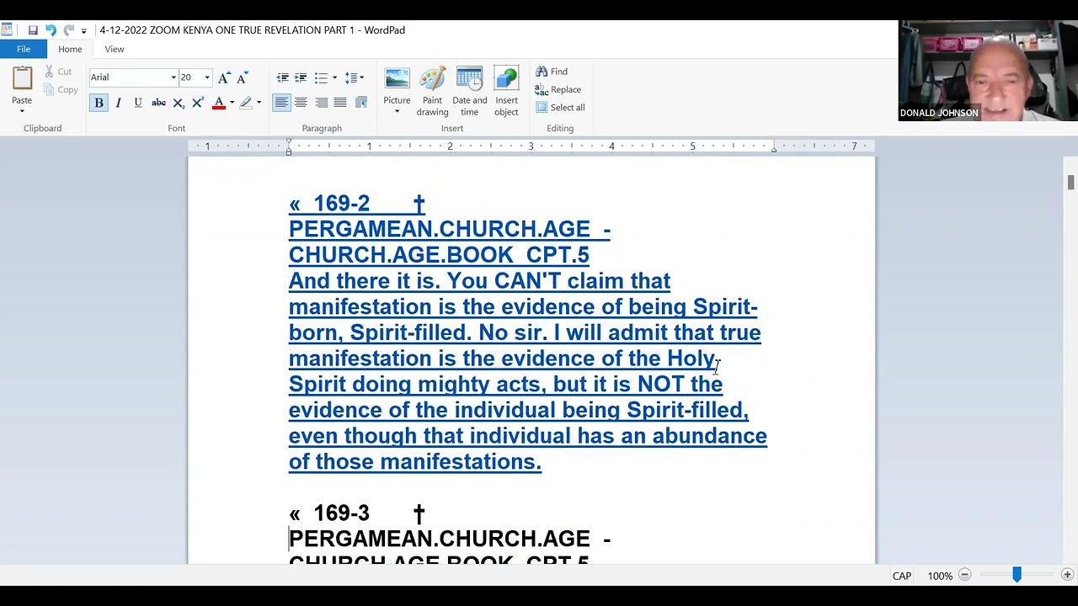This screenshot has width=1078, height=606.
Task: Toggle Strikethrough formatting
Action: point(158,103)
